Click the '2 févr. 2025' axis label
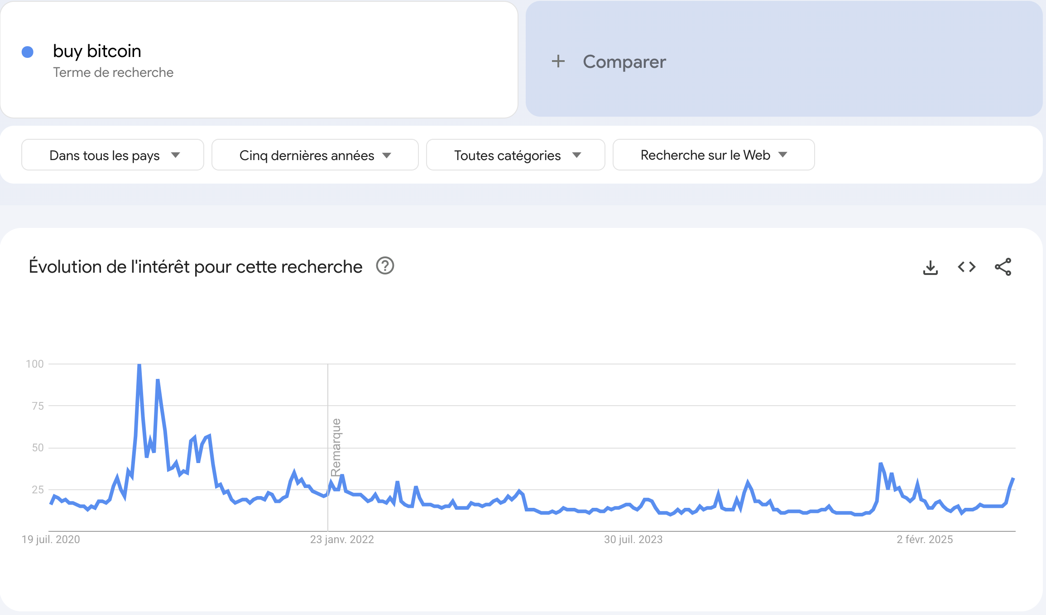 pyautogui.click(x=925, y=539)
